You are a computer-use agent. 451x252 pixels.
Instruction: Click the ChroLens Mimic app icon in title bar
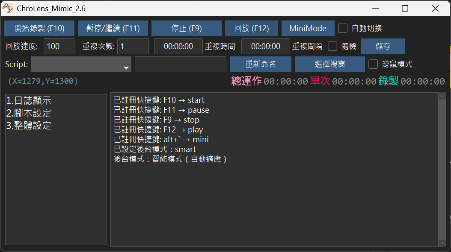click(x=7, y=8)
